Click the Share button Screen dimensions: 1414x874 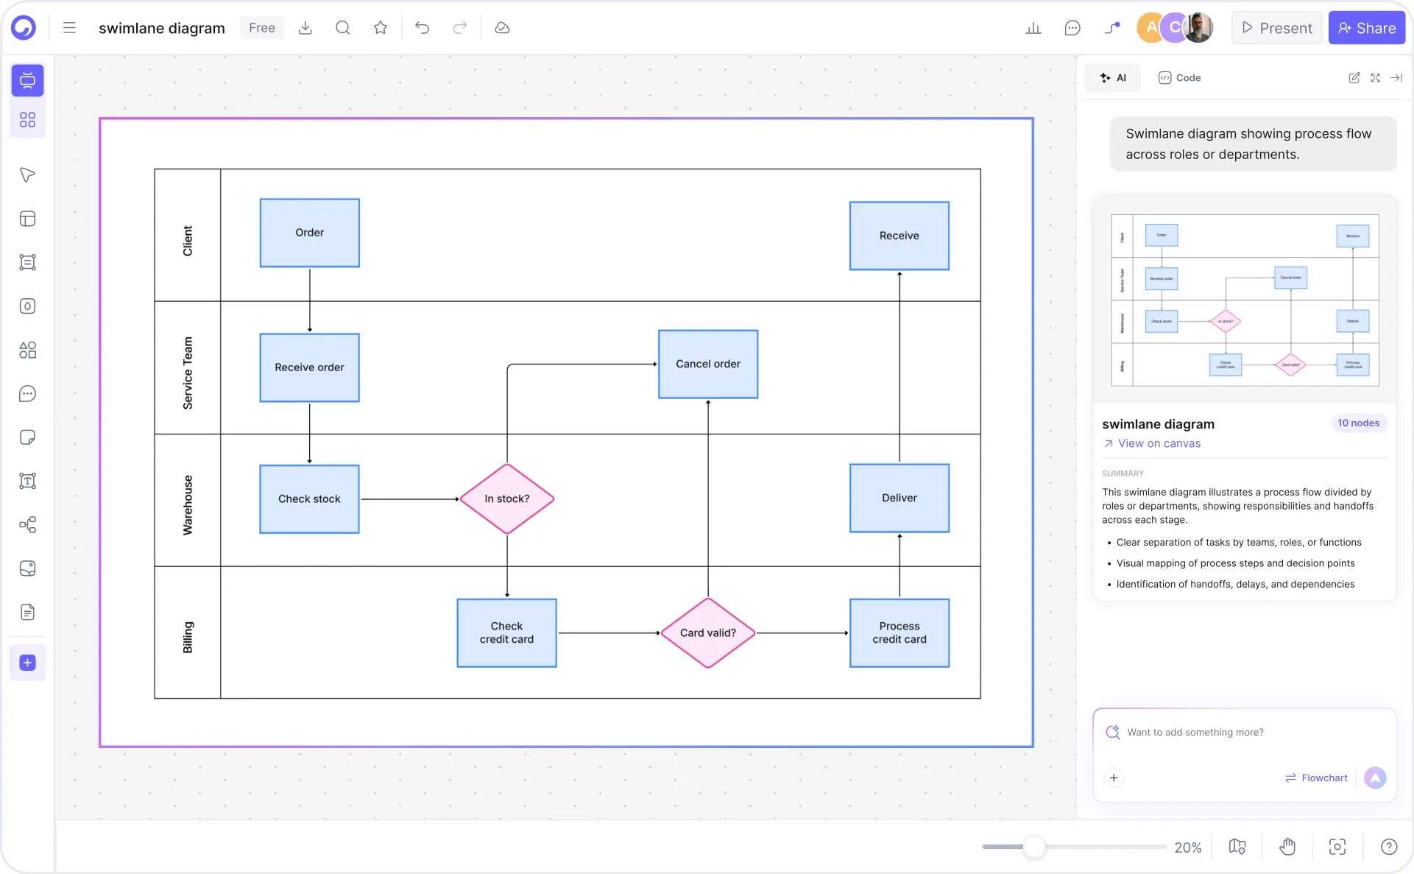1367,27
